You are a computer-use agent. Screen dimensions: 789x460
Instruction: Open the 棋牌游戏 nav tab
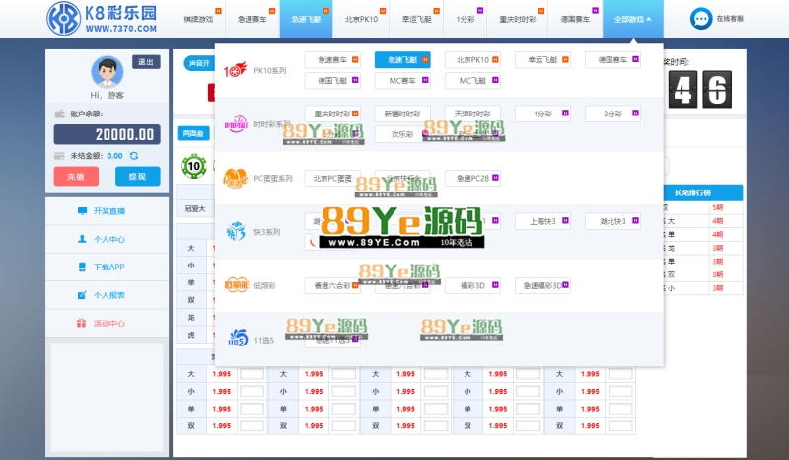click(199, 19)
